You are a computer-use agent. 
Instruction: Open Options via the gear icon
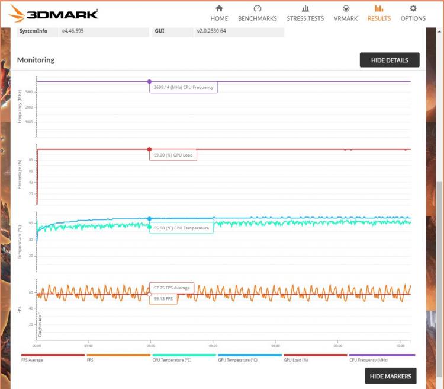(413, 8)
